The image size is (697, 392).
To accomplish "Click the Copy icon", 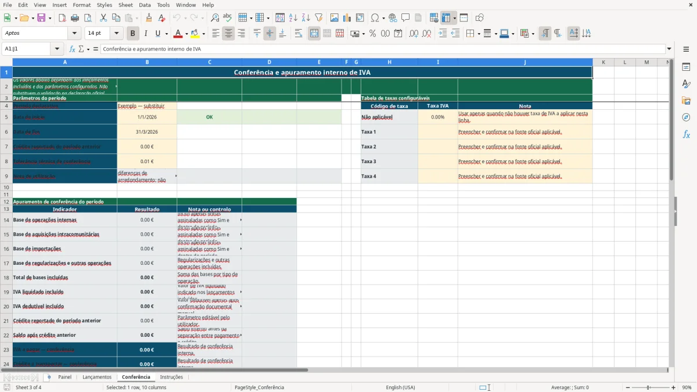I will (116, 18).
